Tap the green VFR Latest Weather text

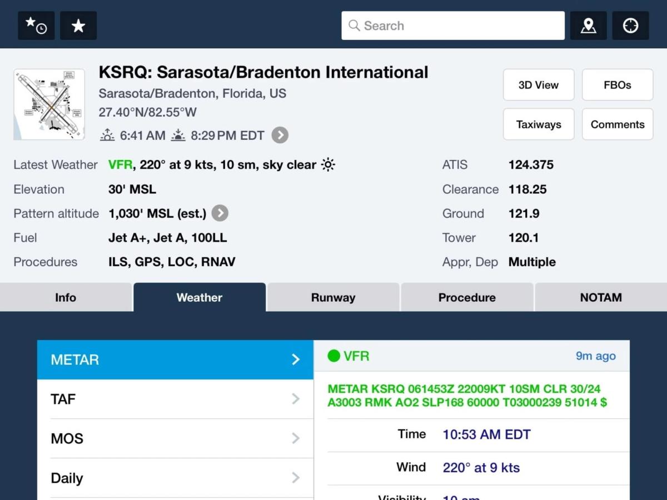pos(120,165)
